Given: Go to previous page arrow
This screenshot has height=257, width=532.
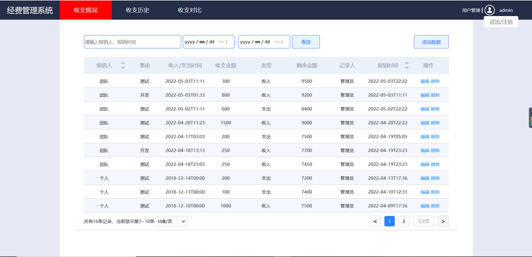Looking at the screenshot, I should 375,221.
